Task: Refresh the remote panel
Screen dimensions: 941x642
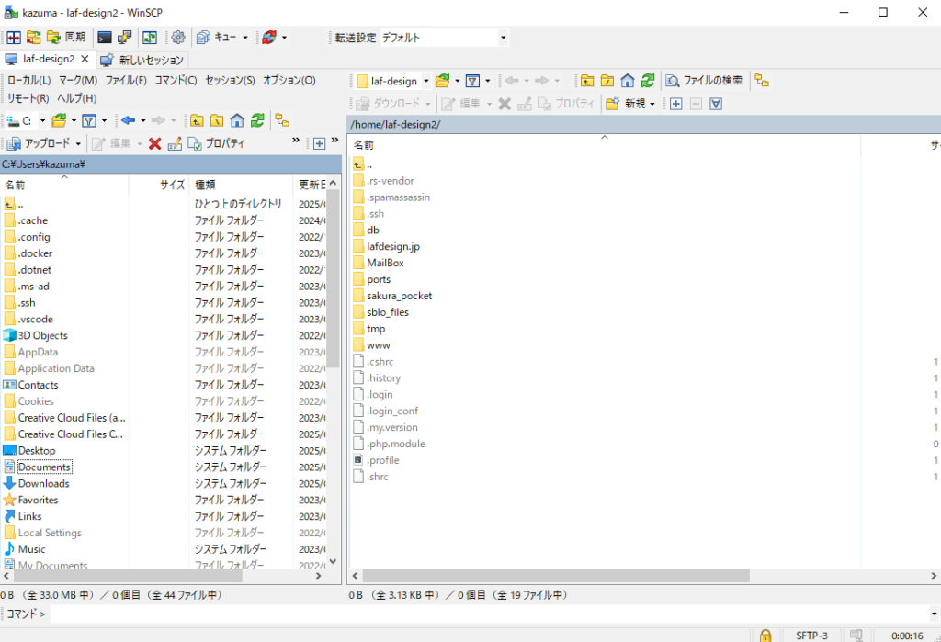Action: tap(648, 81)
